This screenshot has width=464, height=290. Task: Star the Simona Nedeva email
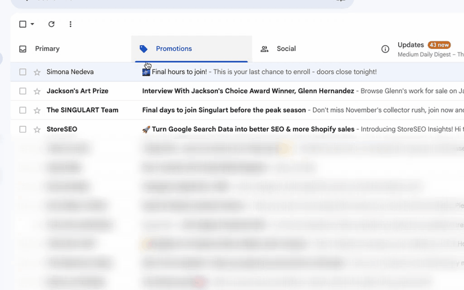pyautogui.click(x=37, y=72)
